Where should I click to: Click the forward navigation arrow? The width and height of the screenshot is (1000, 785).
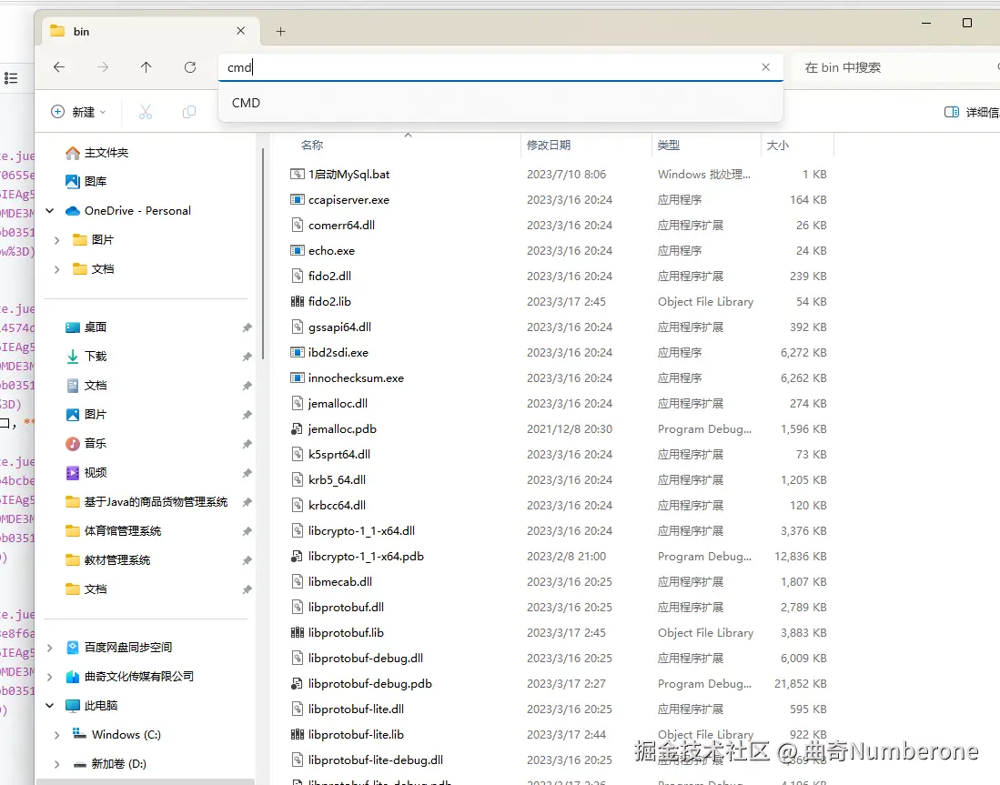pos(103,67)
